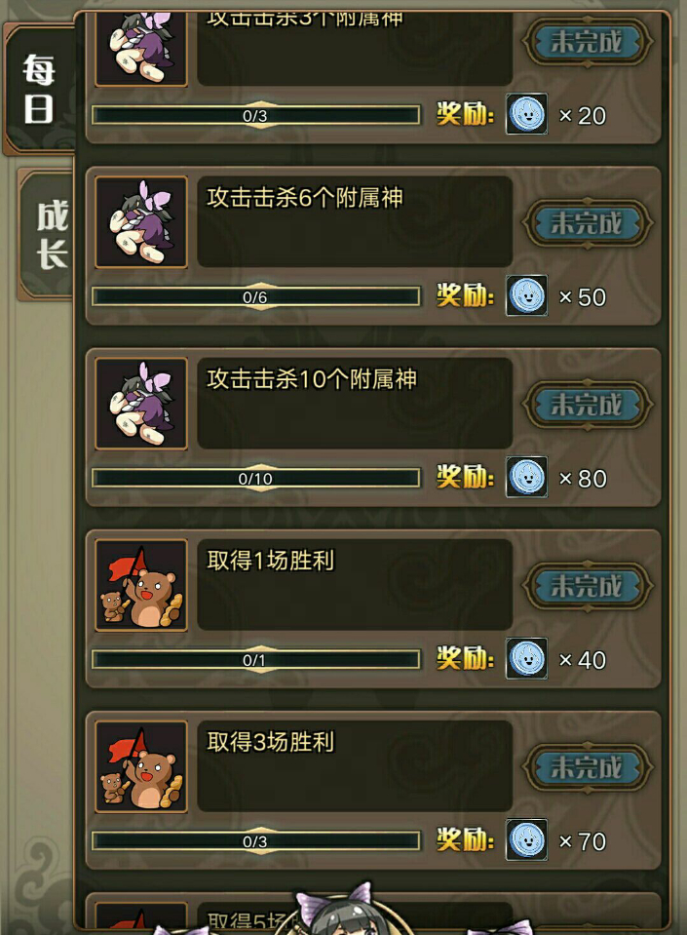Tap the blue coin reward icon next to ×80
Screen dimensions: 687x935
click(527, 477)
